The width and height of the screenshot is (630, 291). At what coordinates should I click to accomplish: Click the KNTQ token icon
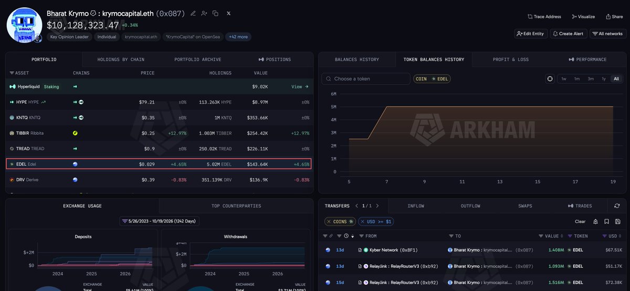click(x=13, y=117)
